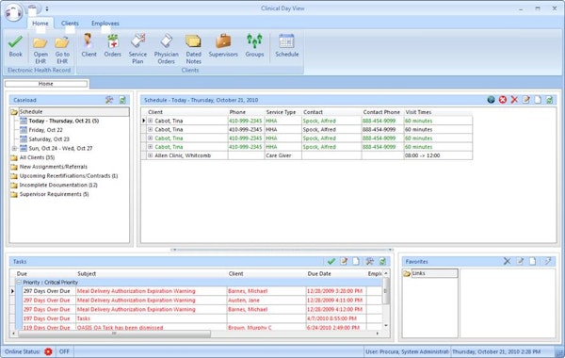Refresh the Caseload panel
565x358 pixels.
click(x=122, y=100)
